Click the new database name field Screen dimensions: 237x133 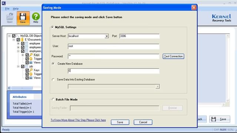tap(114, 71)
